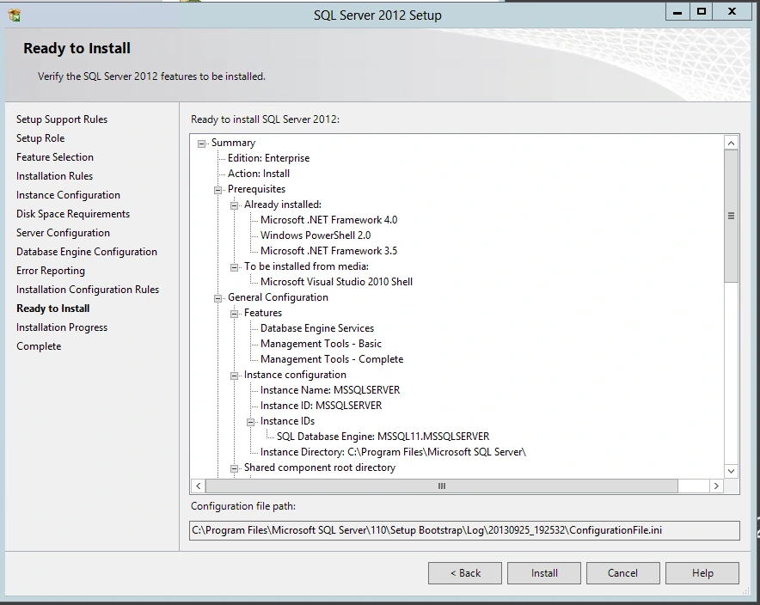This screenshot has height=605, width=760.
Task: Select the Complete step in sidebar
Action: [x=39, y=345]
